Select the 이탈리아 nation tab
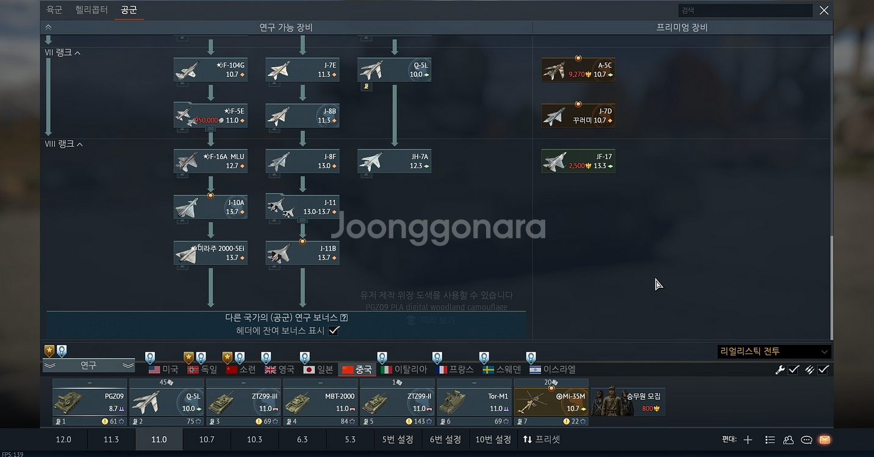 (x=404, y=369)
